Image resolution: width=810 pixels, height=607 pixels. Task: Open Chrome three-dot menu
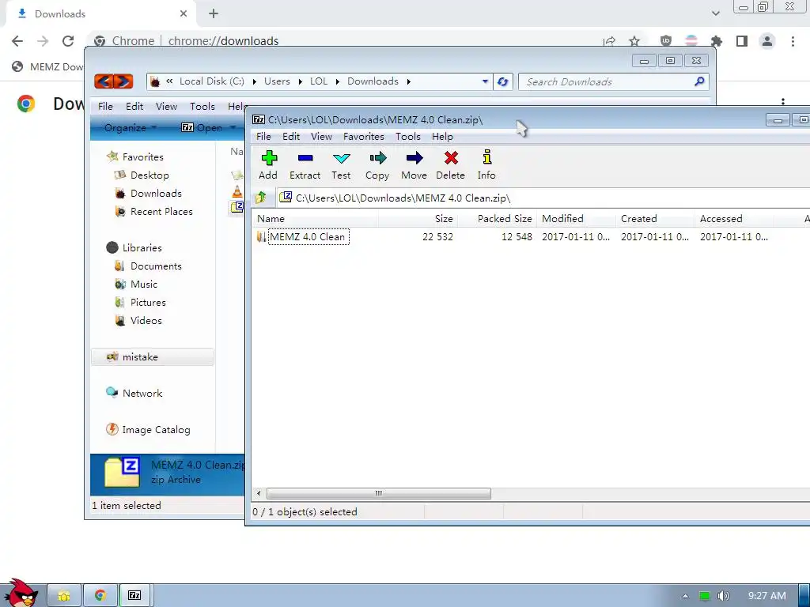793,41
